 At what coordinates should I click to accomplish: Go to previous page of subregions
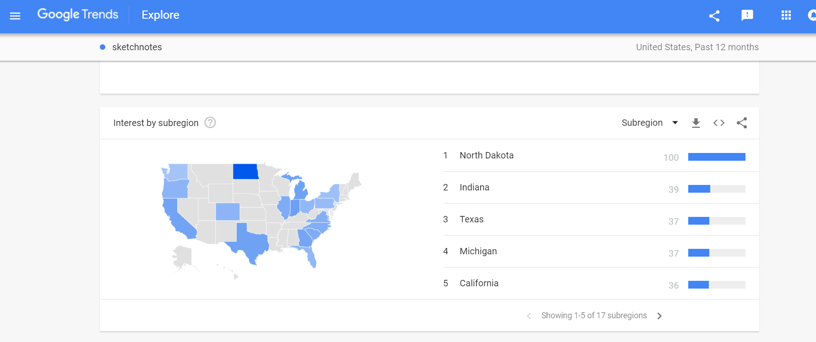(529, 316)
